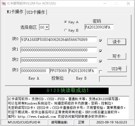Select the Key B radio button

pos(66,30)
